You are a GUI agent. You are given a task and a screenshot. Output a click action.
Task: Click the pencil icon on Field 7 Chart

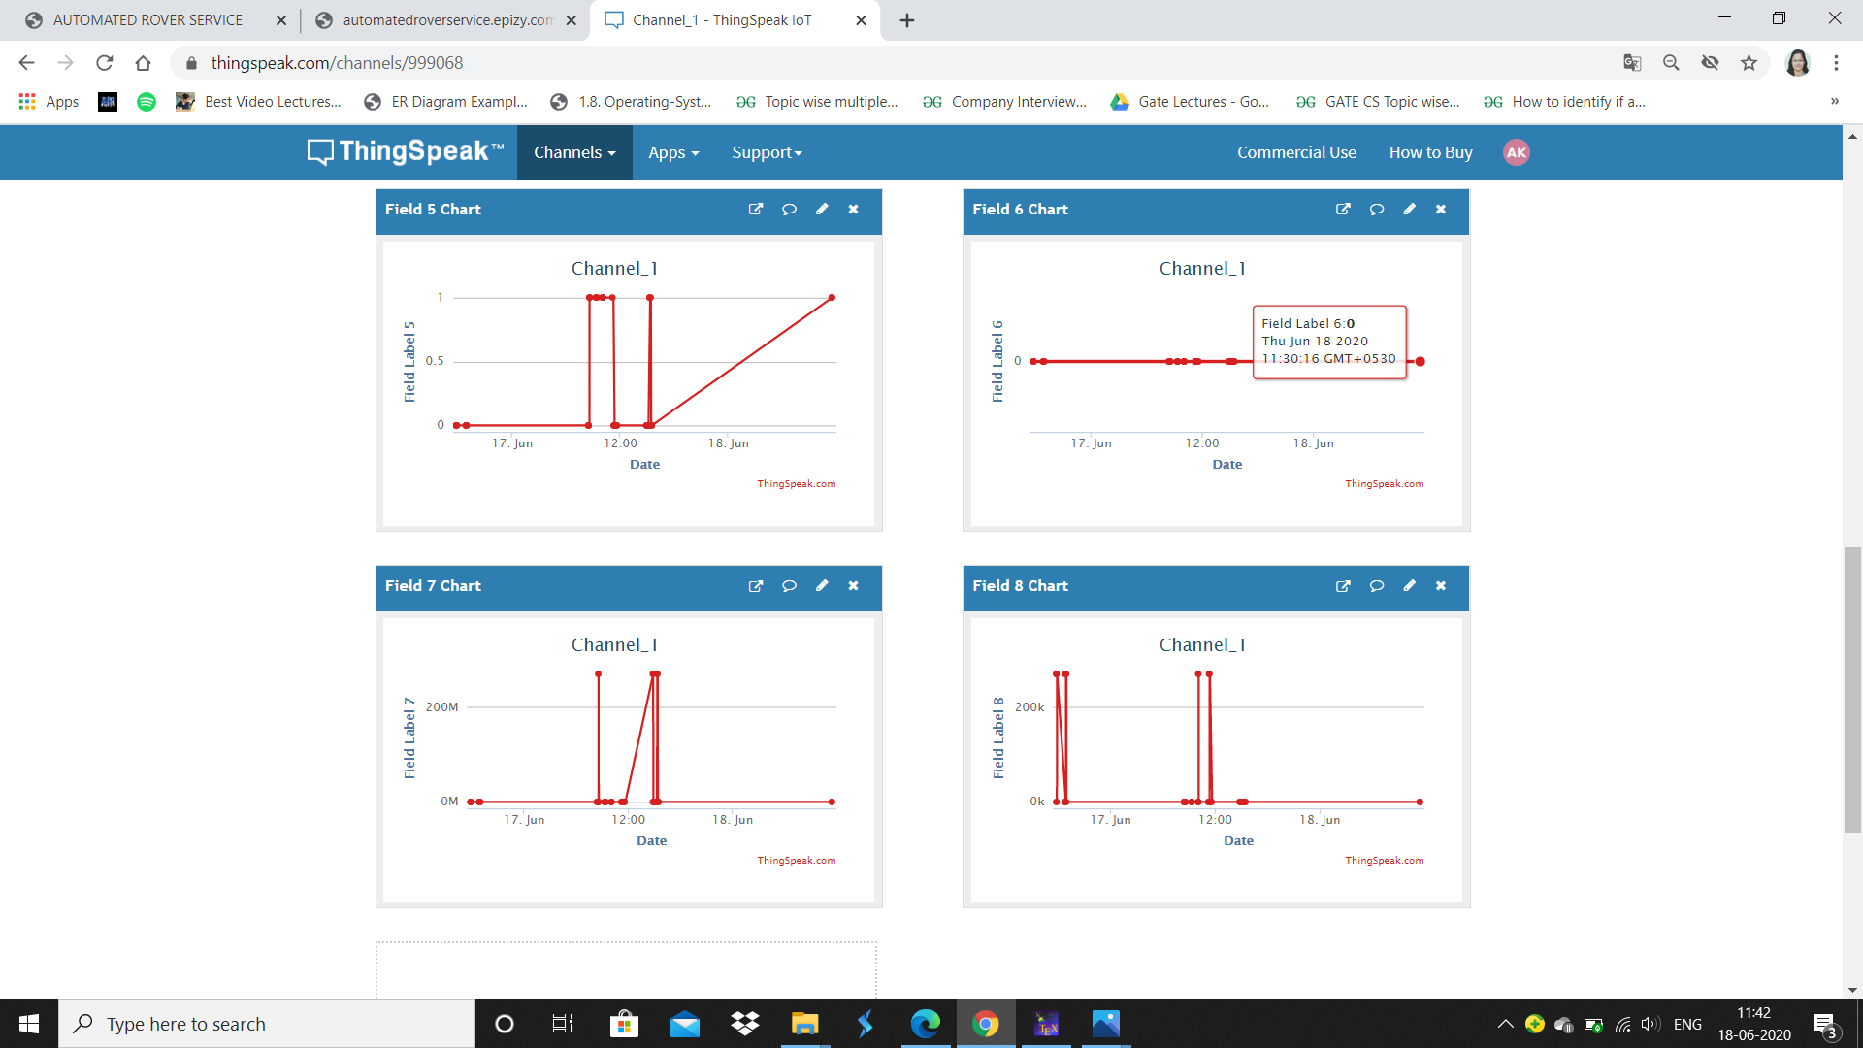pos(822,586)
